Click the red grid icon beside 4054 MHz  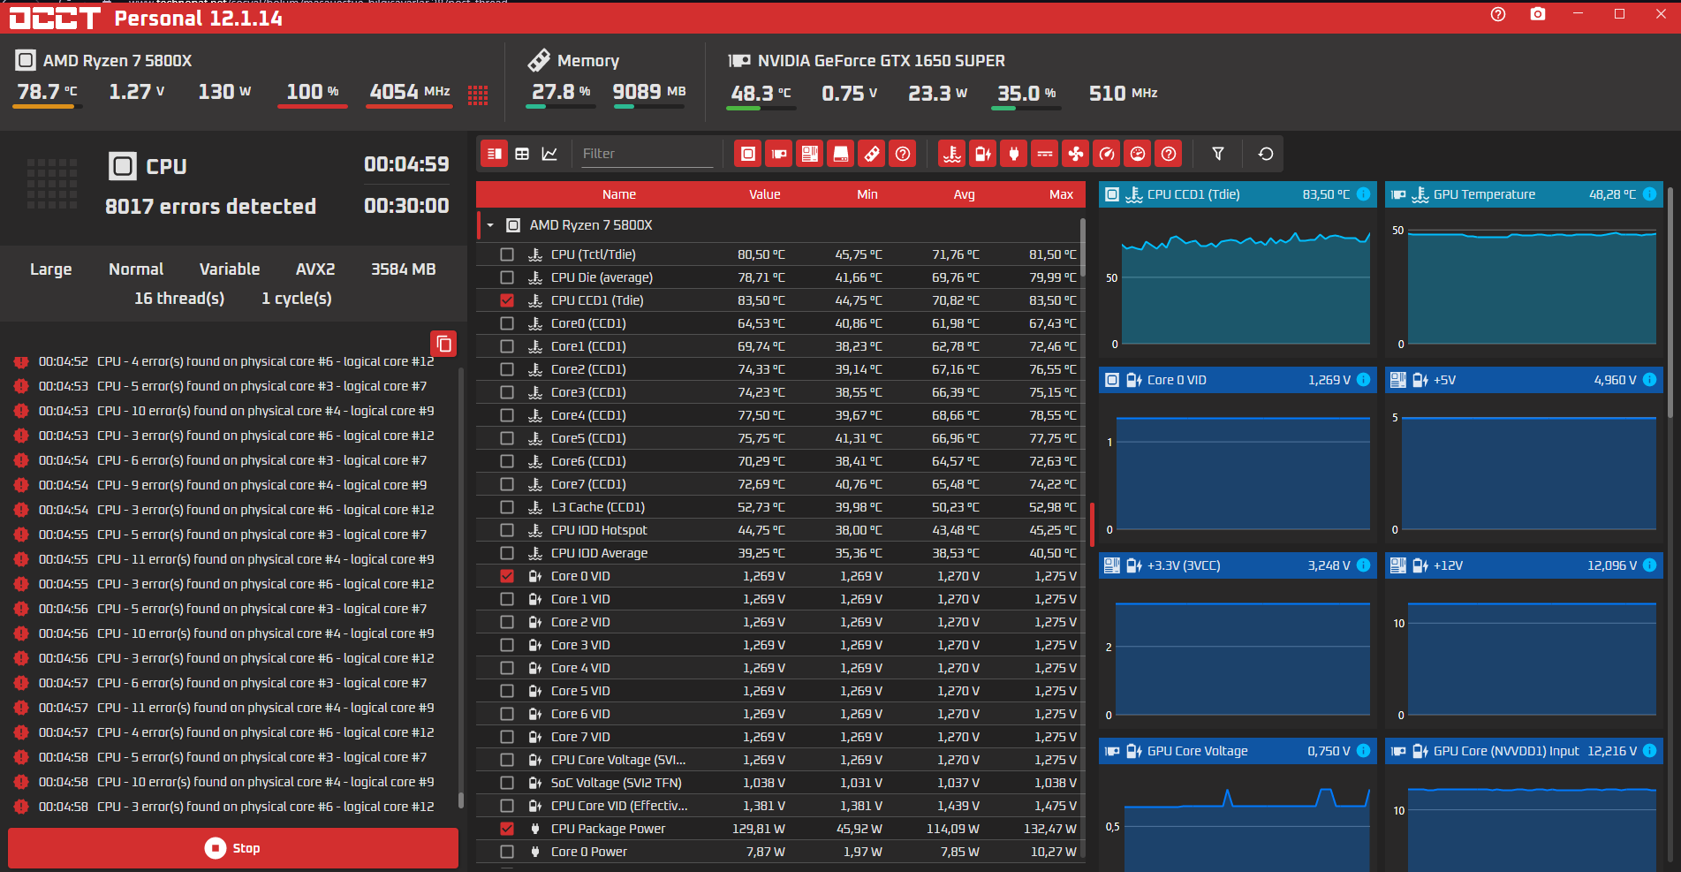click(x=478, y=95)
